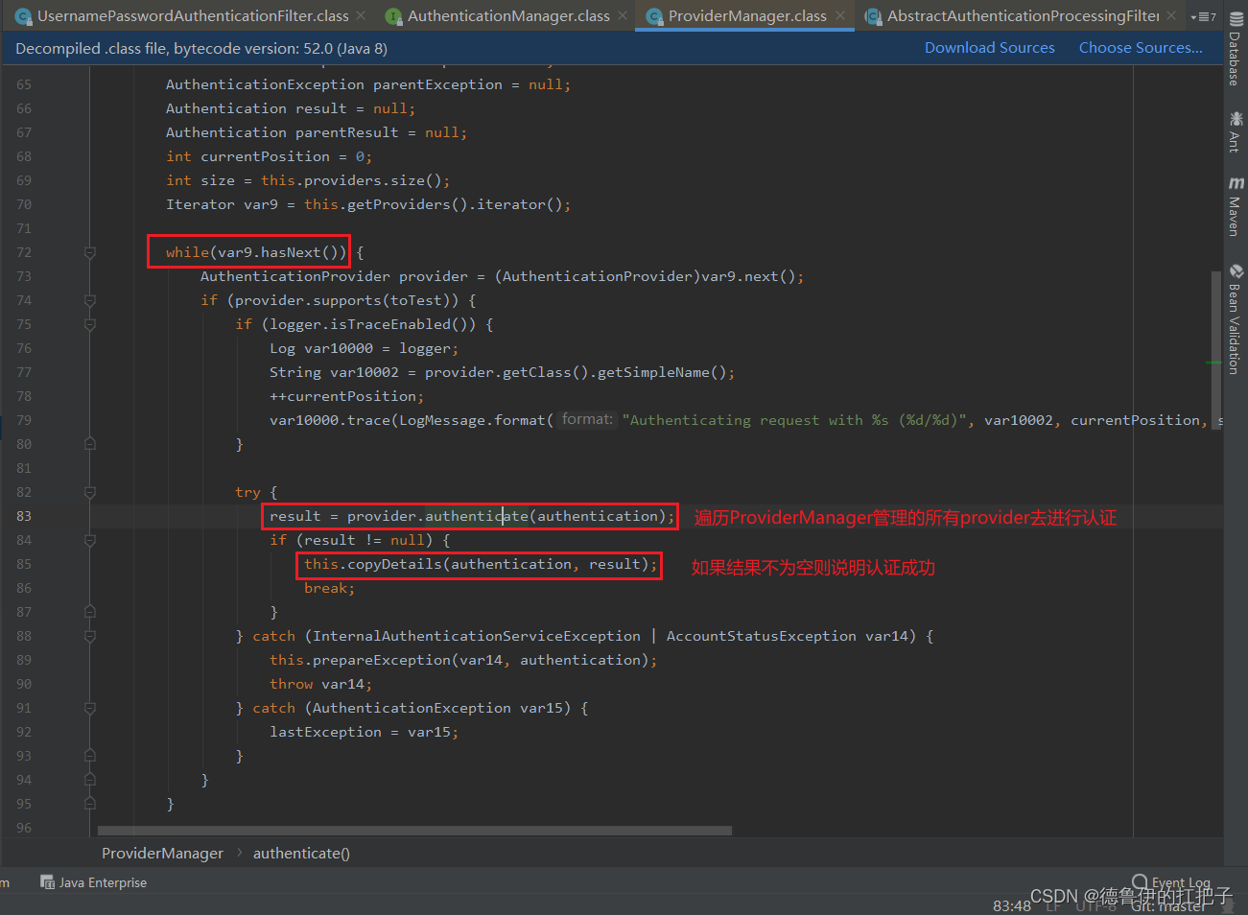Click green change marker in scrollbar stripe

point(1213,363)
